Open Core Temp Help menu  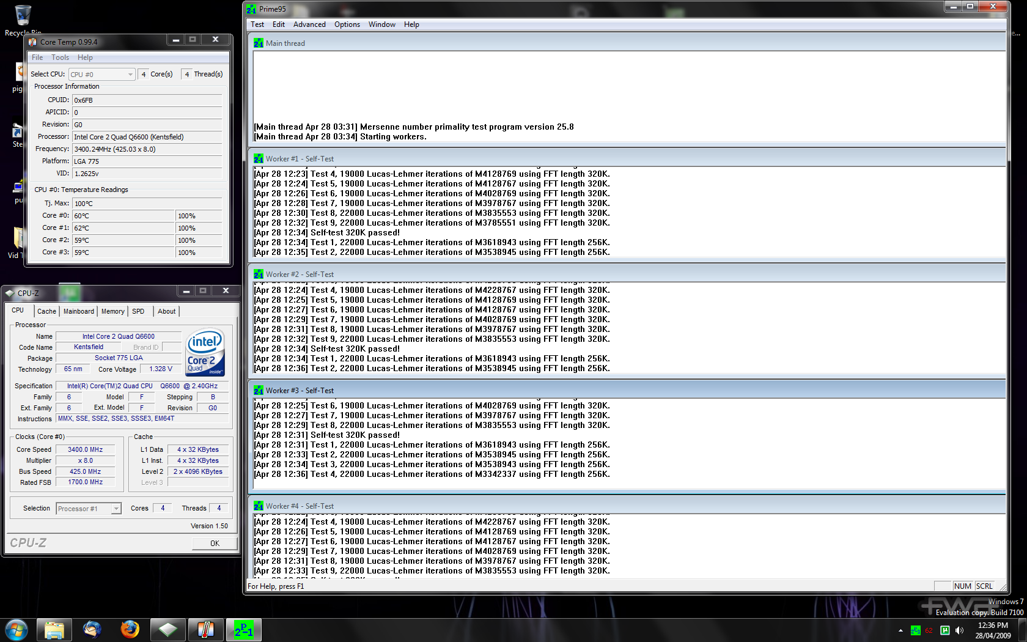pos(85,57)
